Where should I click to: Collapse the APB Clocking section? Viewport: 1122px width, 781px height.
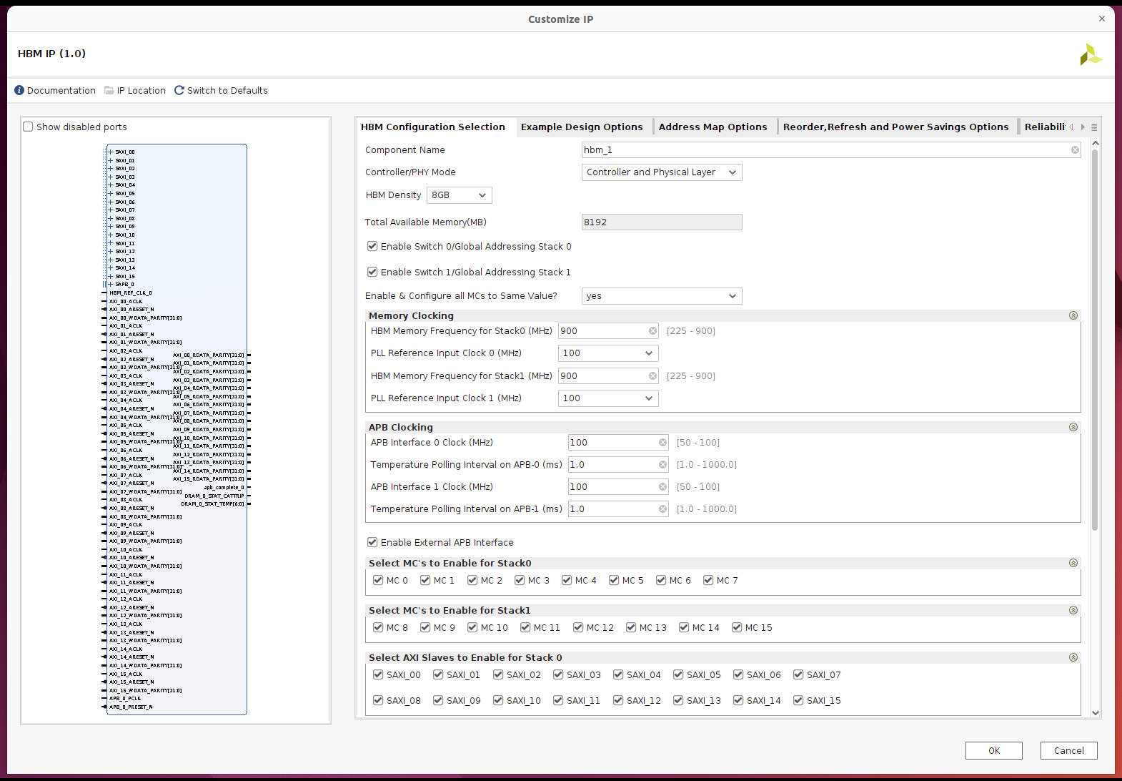click(x=1073, y=428)
